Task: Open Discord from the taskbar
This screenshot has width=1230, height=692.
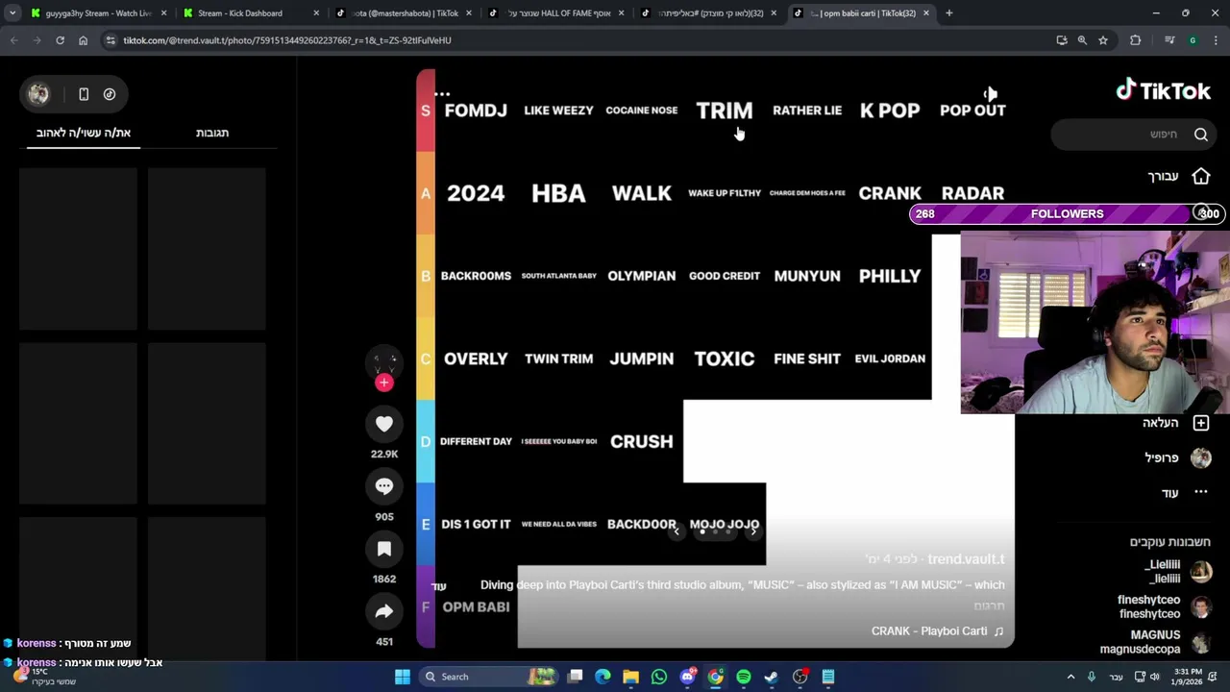Action: coord(688,677)
